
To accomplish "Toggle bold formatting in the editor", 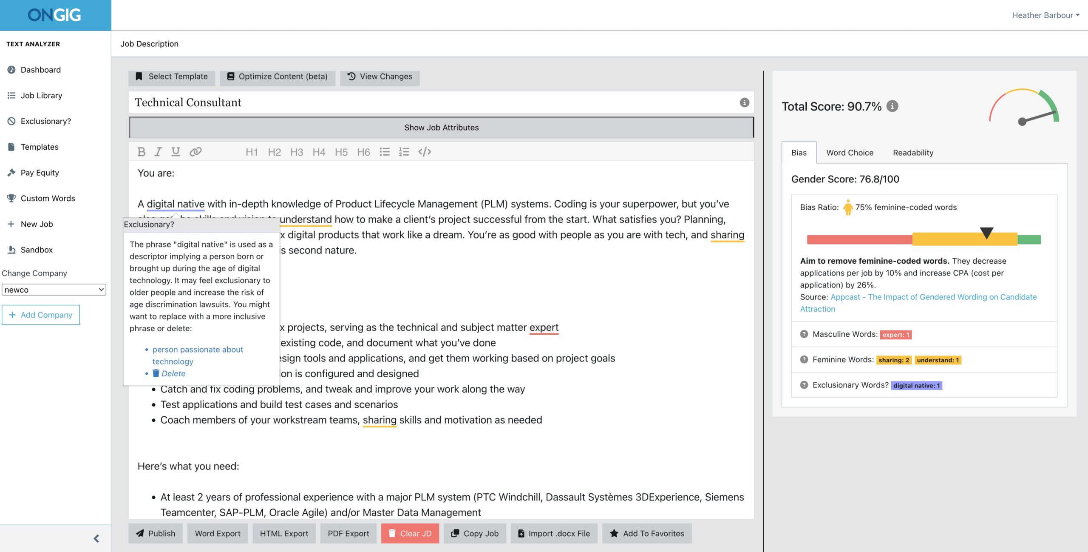I will point(142,152).
